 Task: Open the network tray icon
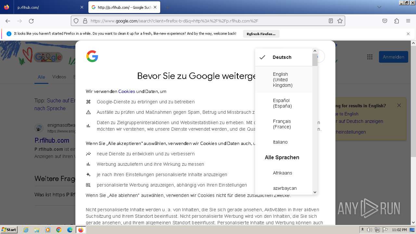(377, 230)
